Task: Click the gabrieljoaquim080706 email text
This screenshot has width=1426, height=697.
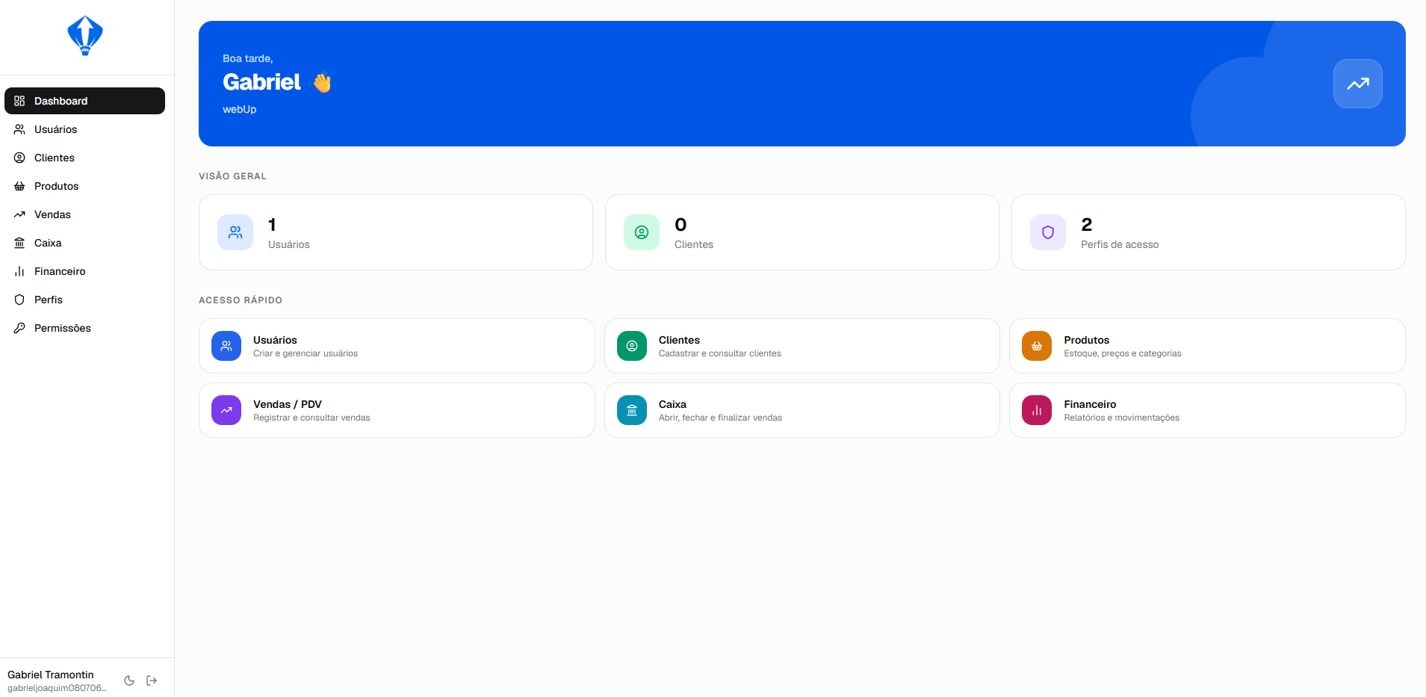Action: click(x=57, y=688)
